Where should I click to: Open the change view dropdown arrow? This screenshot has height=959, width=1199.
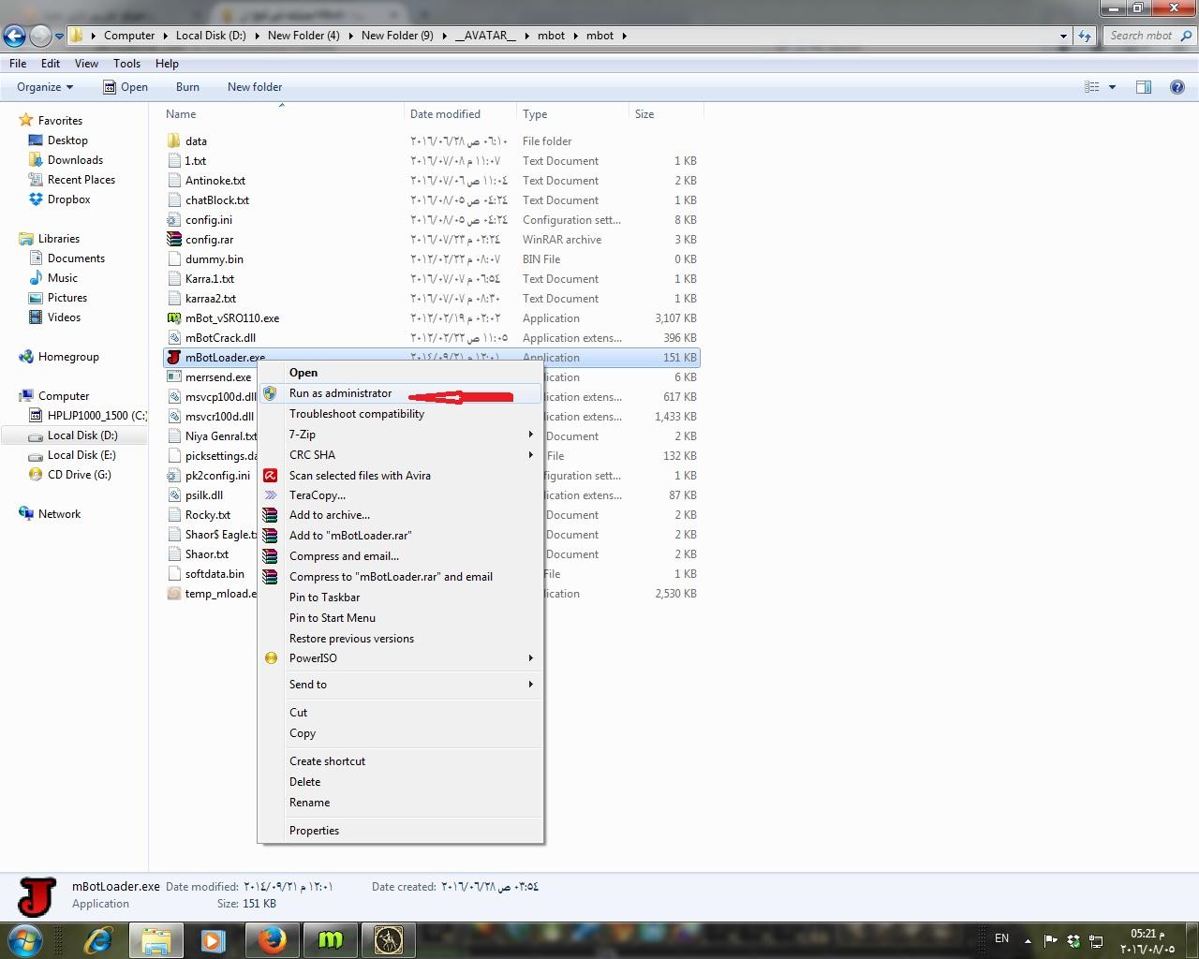click(1112, 87)
